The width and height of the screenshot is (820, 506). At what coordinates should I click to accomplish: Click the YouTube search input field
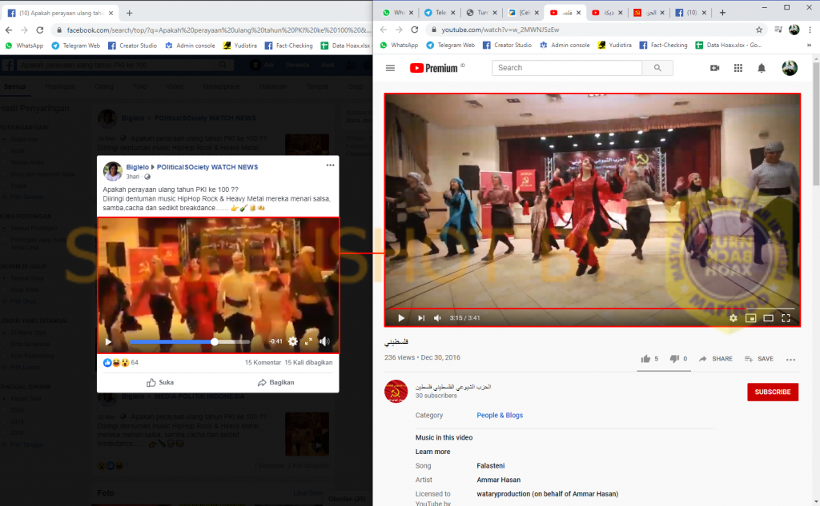tap(567, 69)
